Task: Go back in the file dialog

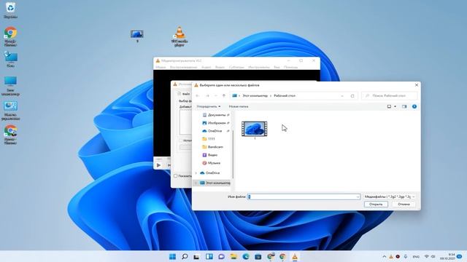Action: (x=198, y=95)
